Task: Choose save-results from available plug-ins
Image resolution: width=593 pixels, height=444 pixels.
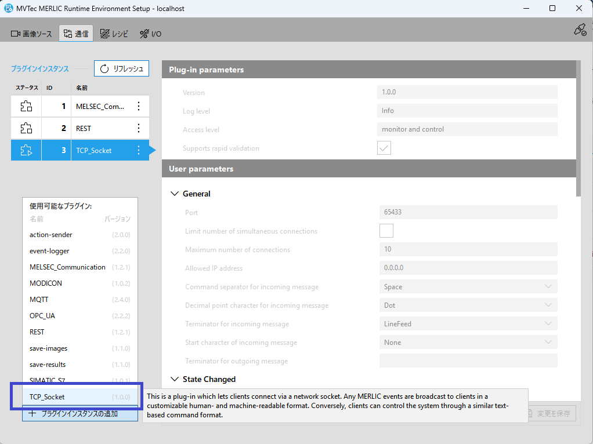Action: [80, 365]
